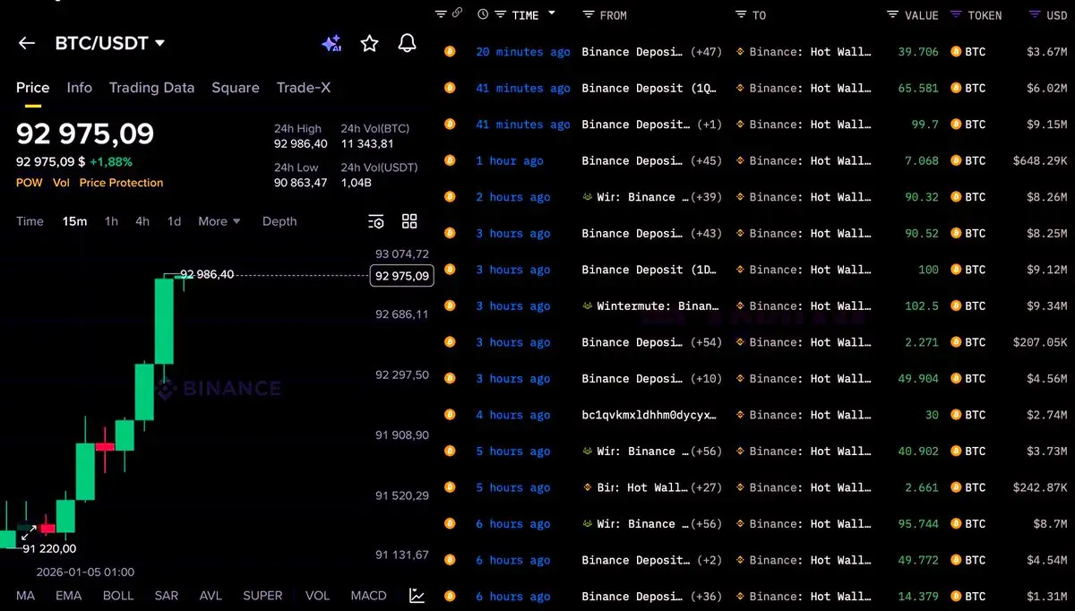Toggle the SUPER indicator
Viewport: 1075px width, 611px height.
(x=262, y=595)
